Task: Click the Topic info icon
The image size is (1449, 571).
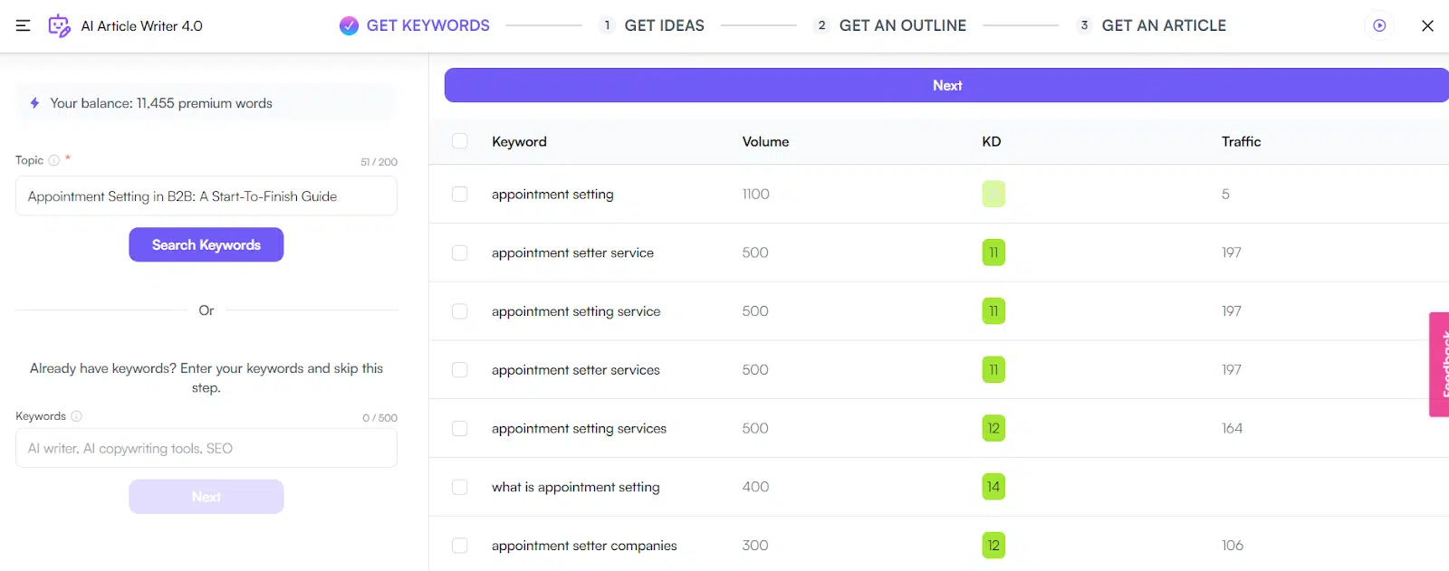Action: coord(54,160)
